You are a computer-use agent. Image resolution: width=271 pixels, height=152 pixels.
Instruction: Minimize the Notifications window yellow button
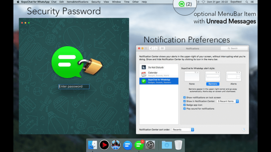[142, 48]
